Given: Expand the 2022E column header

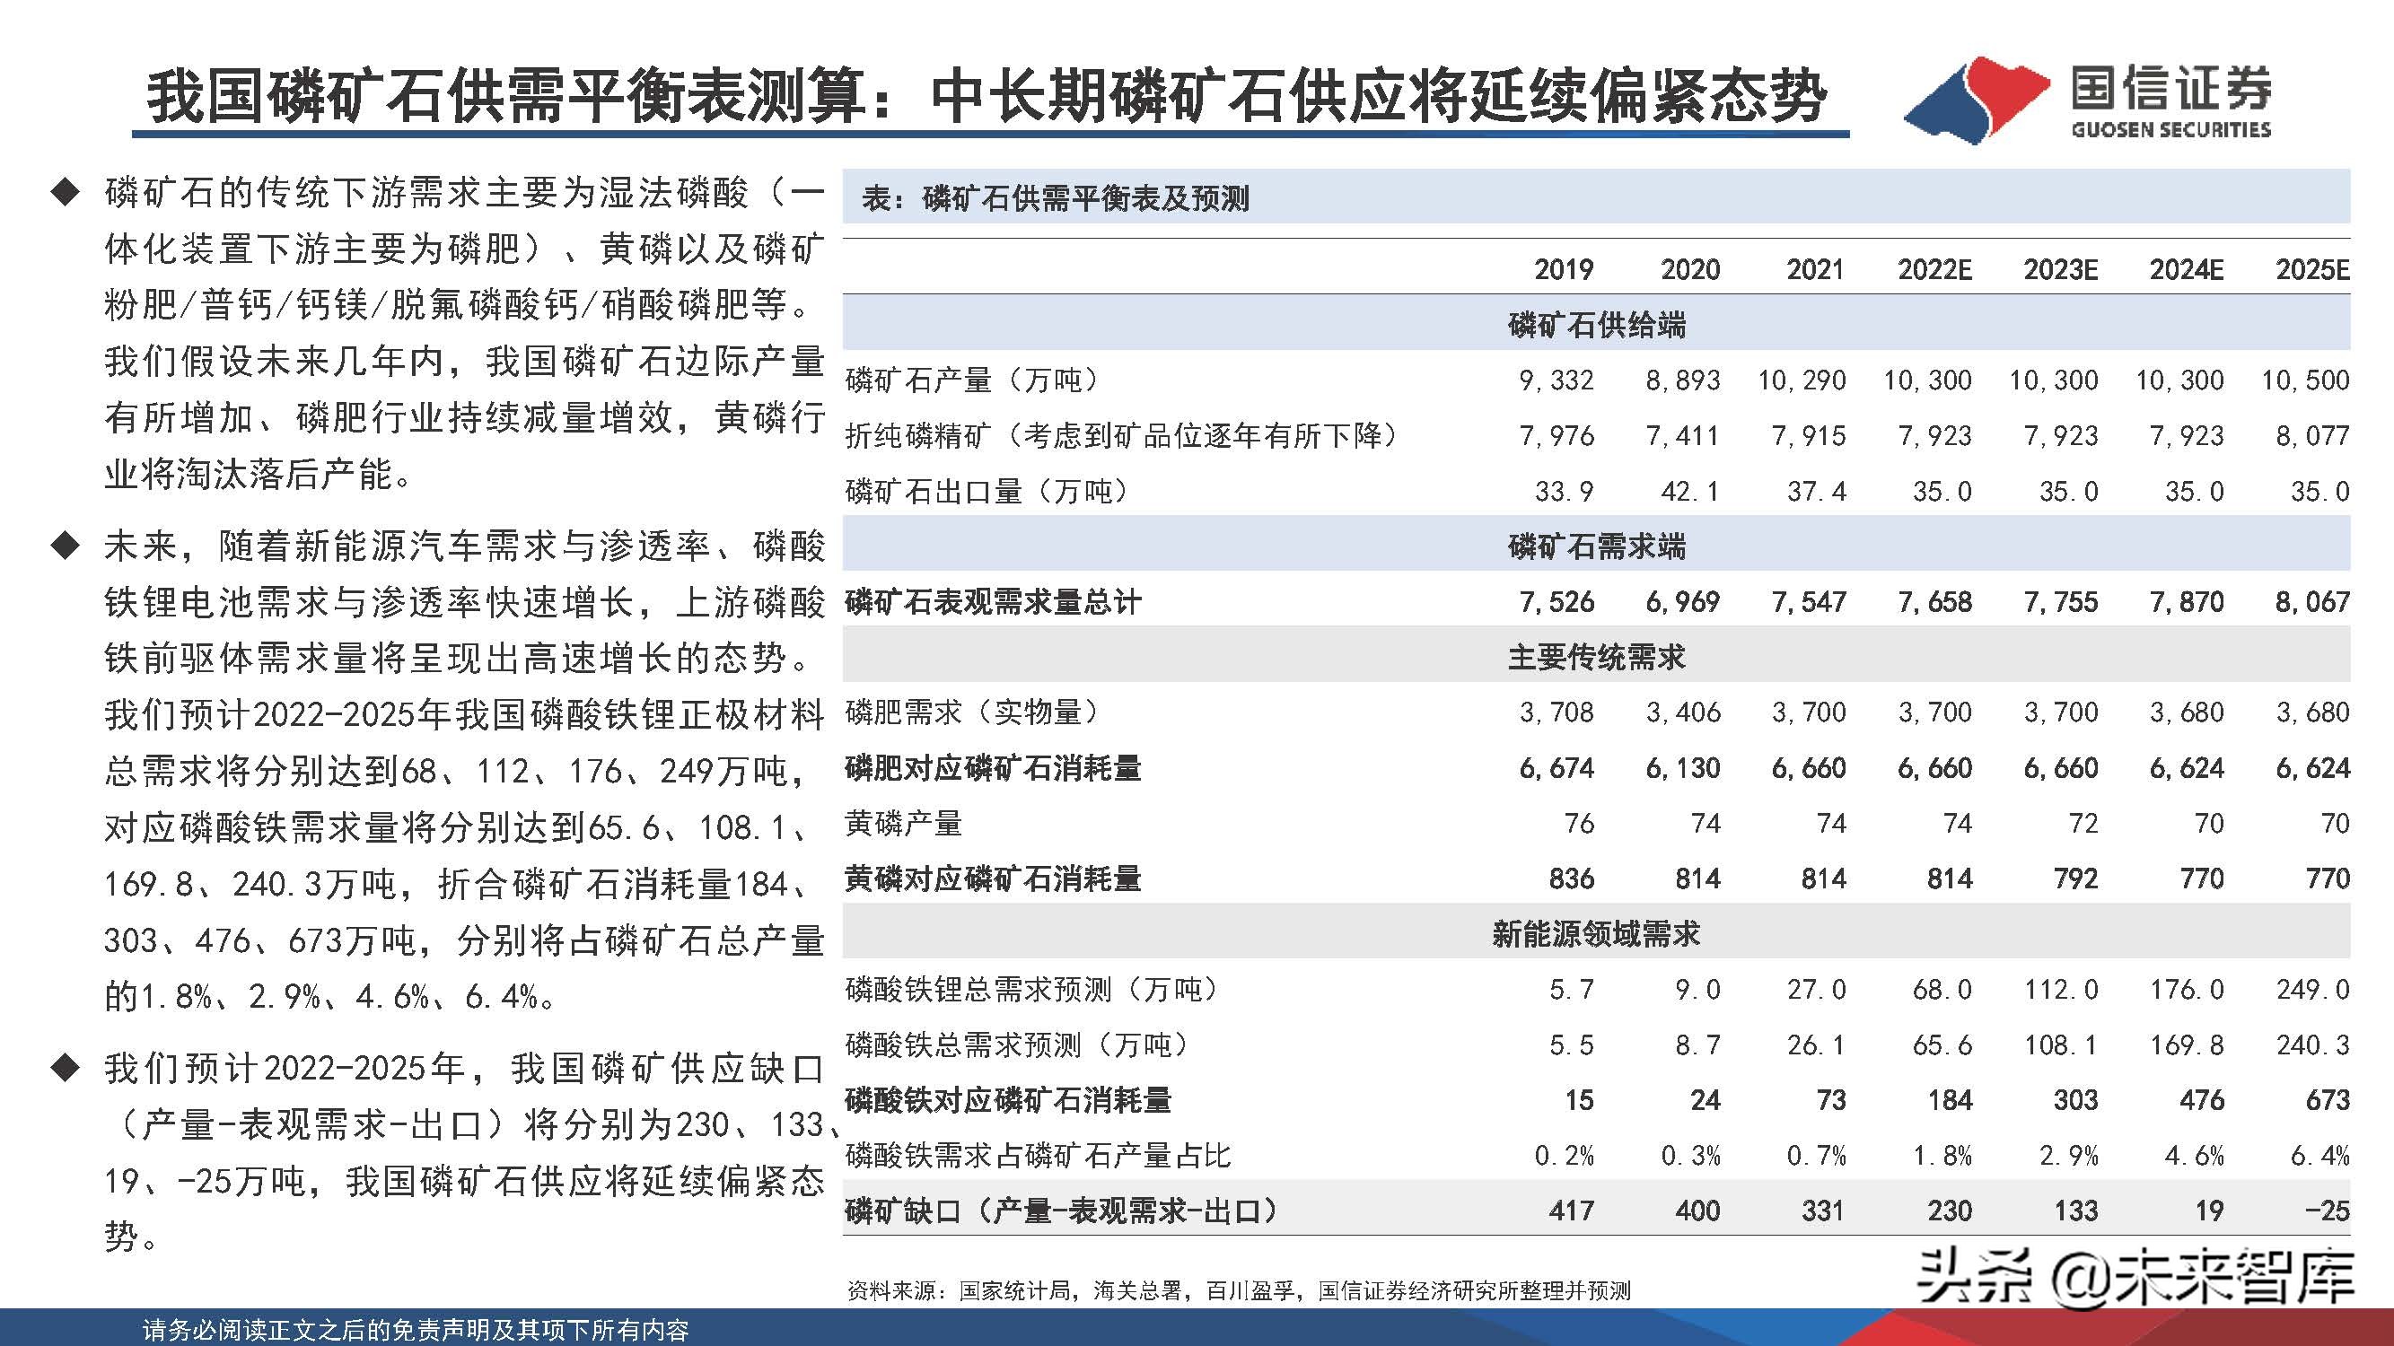Looking at the screenshot, I should click(1936, 269).
